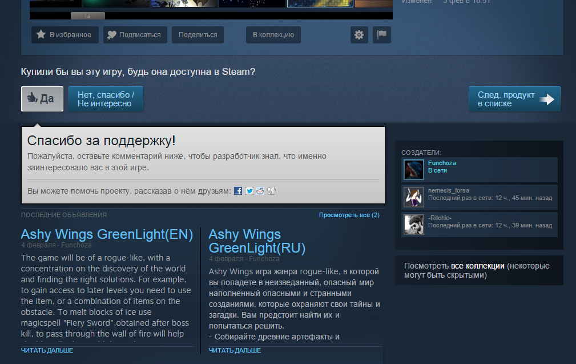Screen dimensions: 576x364
Task: Click ЧИТАТЬ ДАЛЬШЕ under the RU announcement
Action: (235, 350)
